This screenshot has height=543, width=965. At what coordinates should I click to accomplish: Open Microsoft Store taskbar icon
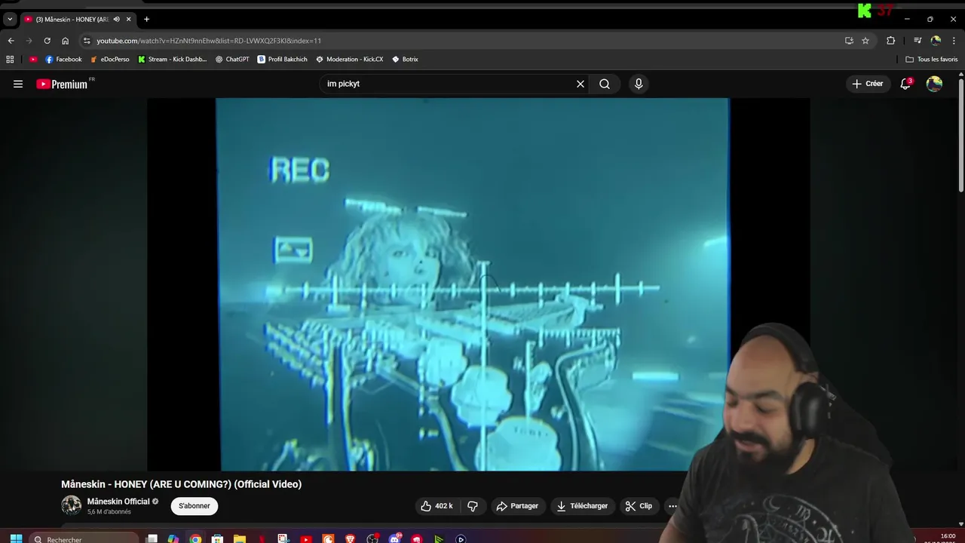(x=217, y=538)
